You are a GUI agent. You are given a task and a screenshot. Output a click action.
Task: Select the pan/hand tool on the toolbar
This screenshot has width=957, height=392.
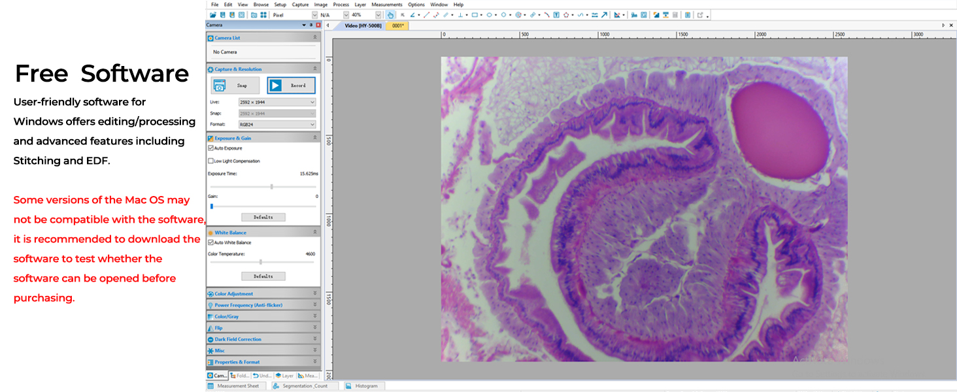pos(390,14)
